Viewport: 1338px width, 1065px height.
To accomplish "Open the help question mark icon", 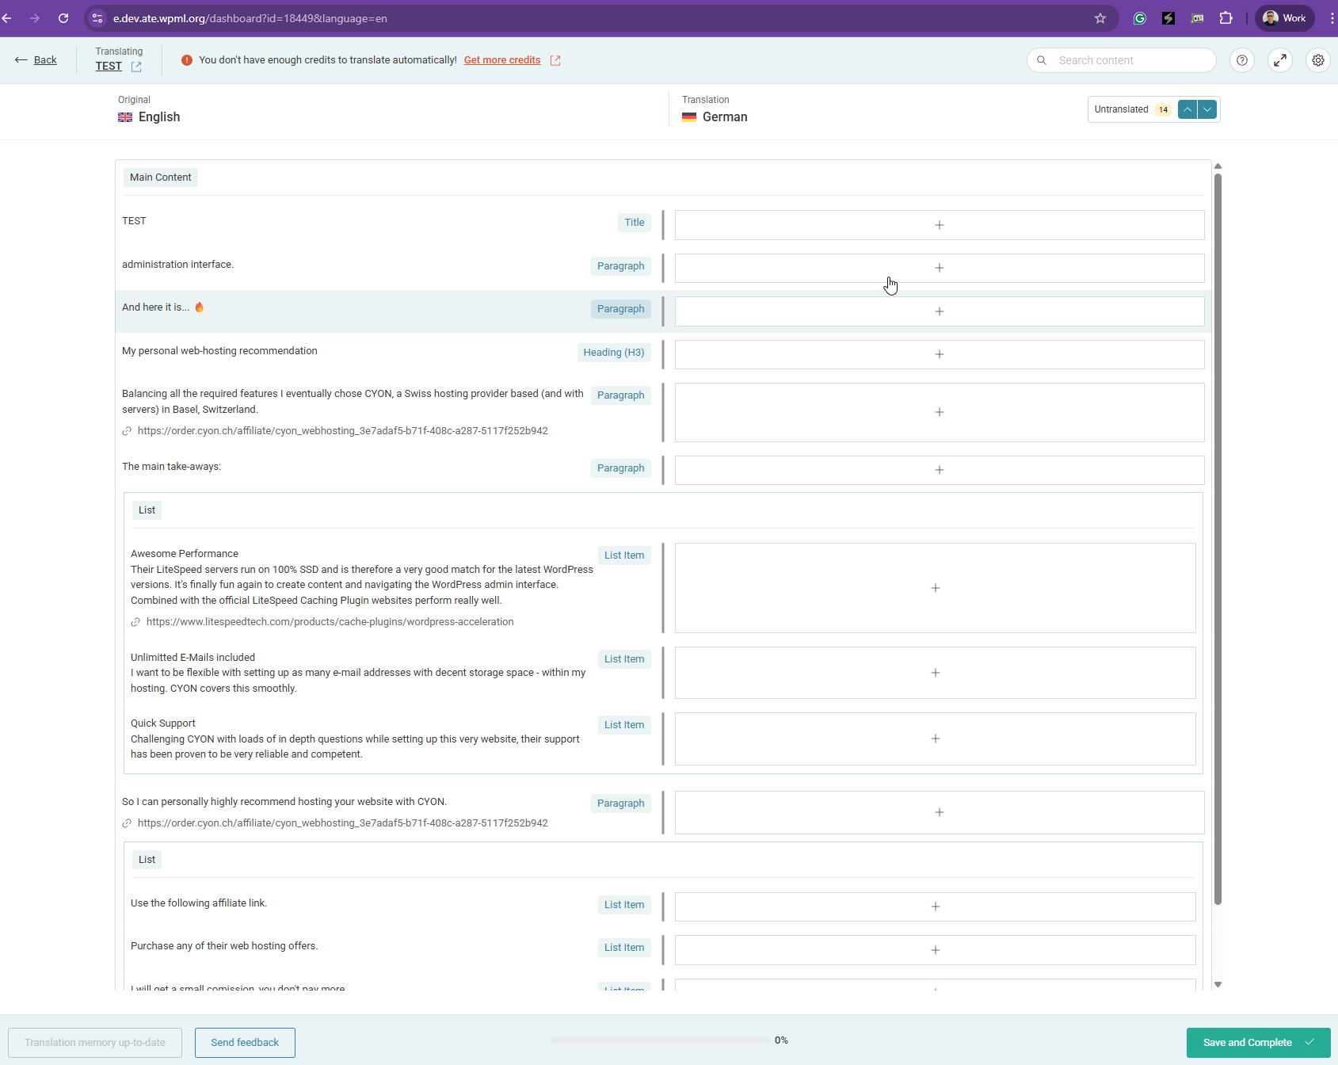I will (1242, 60).
